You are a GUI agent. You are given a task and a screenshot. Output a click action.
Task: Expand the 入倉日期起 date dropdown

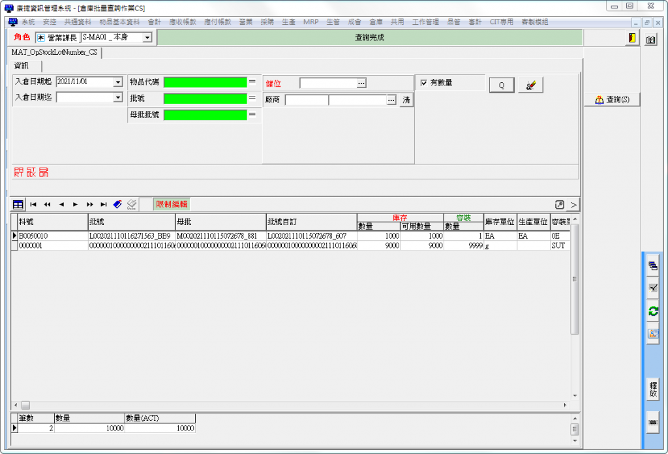click(117, 82)
